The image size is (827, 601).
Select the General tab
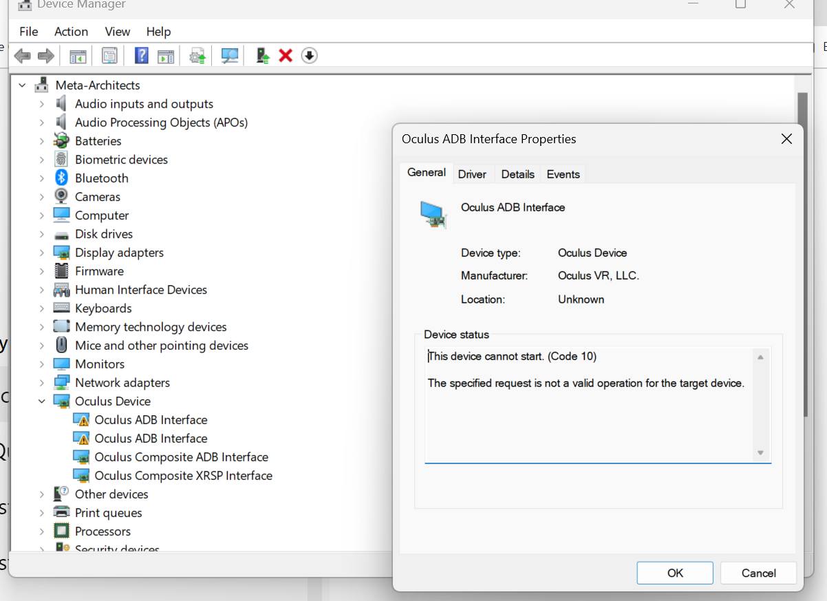pyautogui.click(x=427, y=173)
